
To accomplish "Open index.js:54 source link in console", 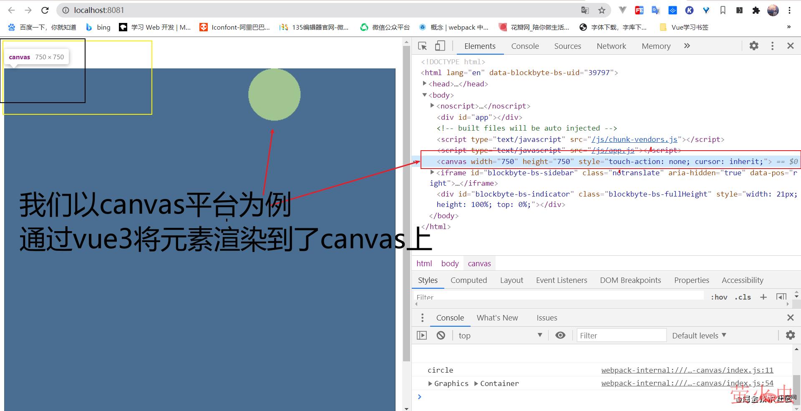I will [x=687, y=383].
